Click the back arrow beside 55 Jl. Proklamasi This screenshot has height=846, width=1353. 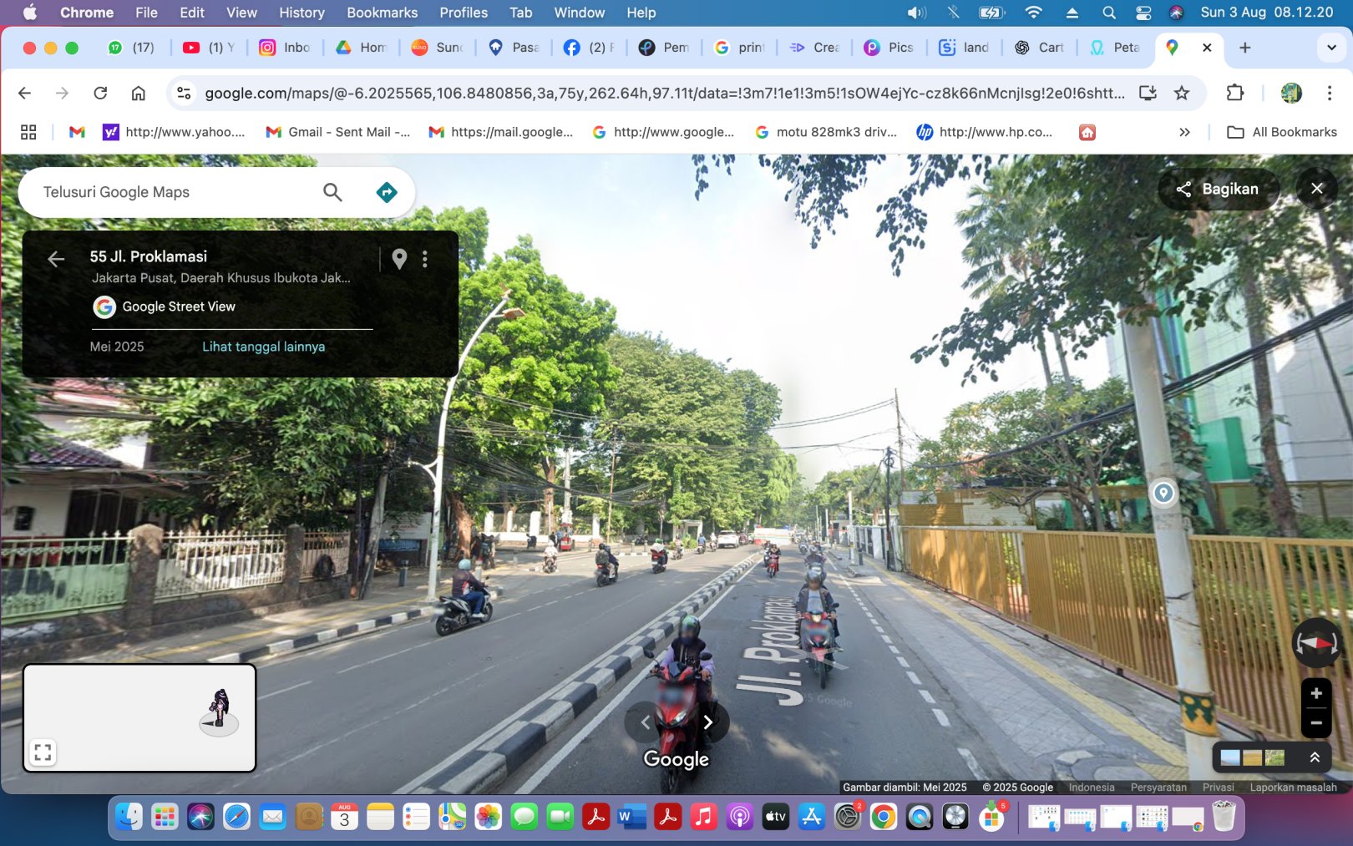(56, 259)
